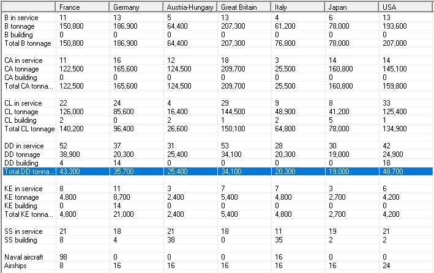Select the 'B building' row label
434x273 pixels.
(18, 35)
